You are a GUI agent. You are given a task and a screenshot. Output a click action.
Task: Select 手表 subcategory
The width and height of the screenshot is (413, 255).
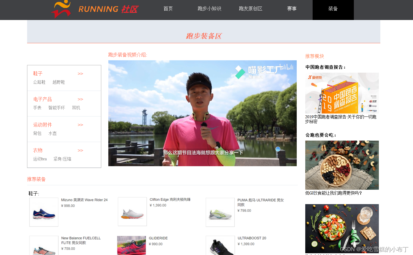37,108
